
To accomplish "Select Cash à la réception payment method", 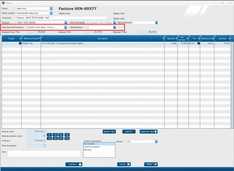I will coord(99,147).
